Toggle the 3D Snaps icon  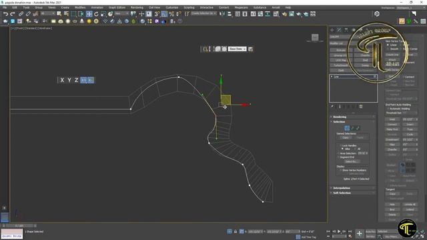click(157, 14)
